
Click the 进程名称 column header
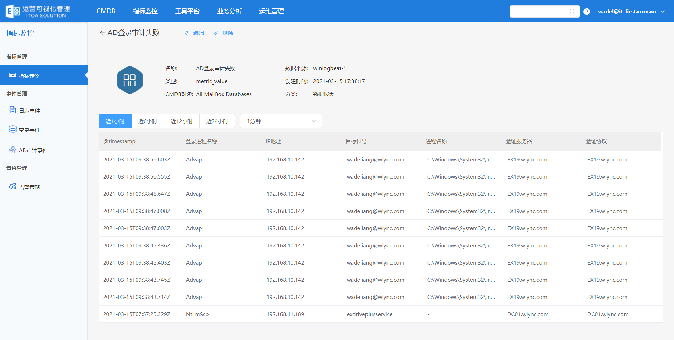pyautogui.click(x=436, y=141)
